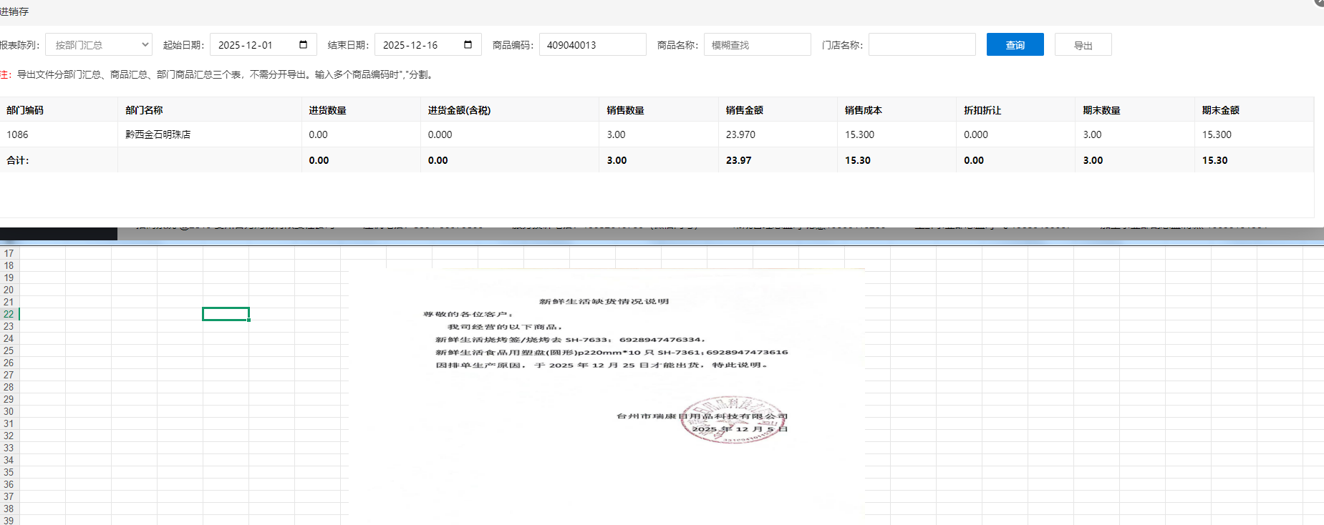
Task: Open the end date calendar picker icon
Action: coord(468,45)
